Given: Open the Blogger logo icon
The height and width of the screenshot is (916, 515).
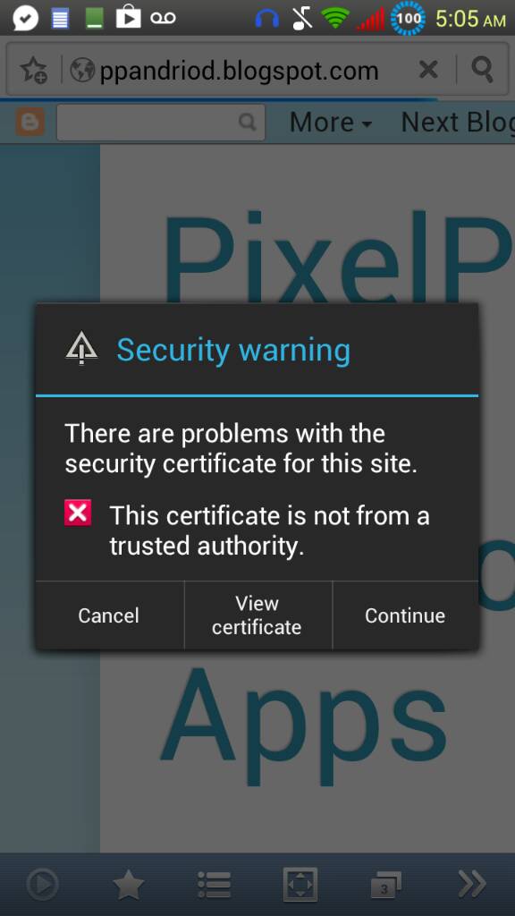Looking at the screenshot, I should 30,122.
